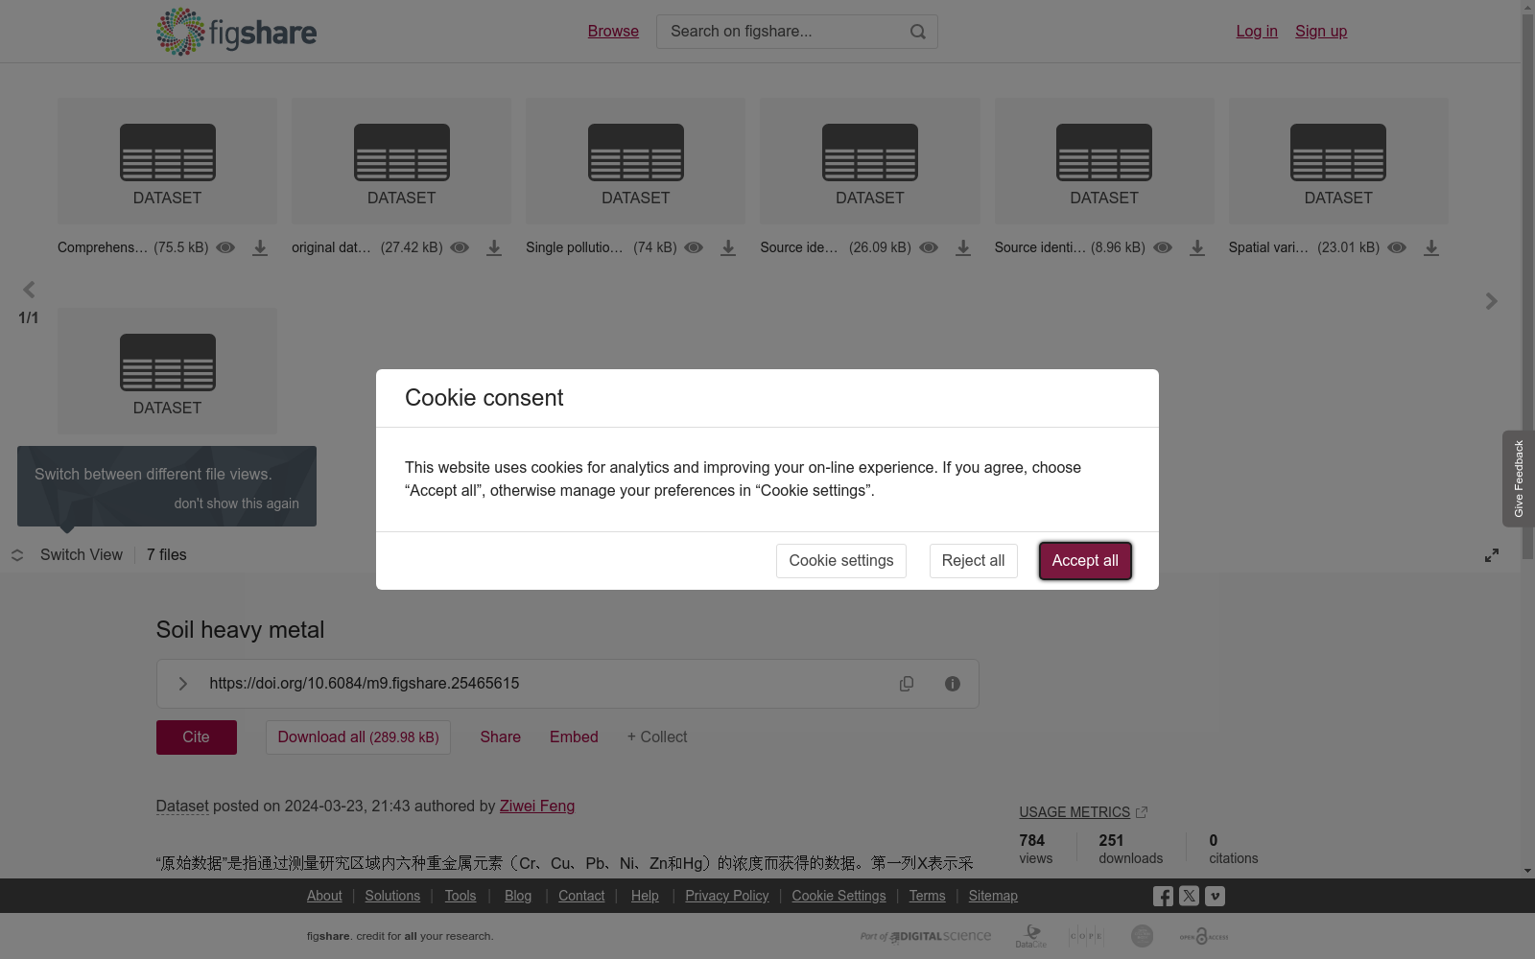
Task: Open the Blog footer link
Action: coord(518,896)
